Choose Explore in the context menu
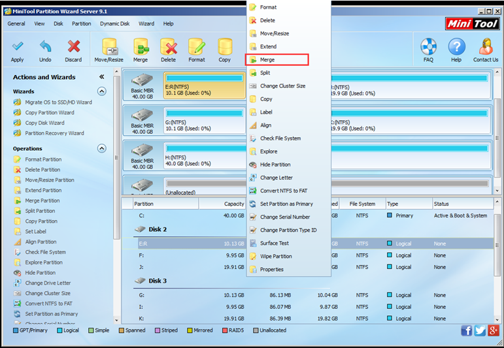Screen dimensions: 504x348 [289, 151]
